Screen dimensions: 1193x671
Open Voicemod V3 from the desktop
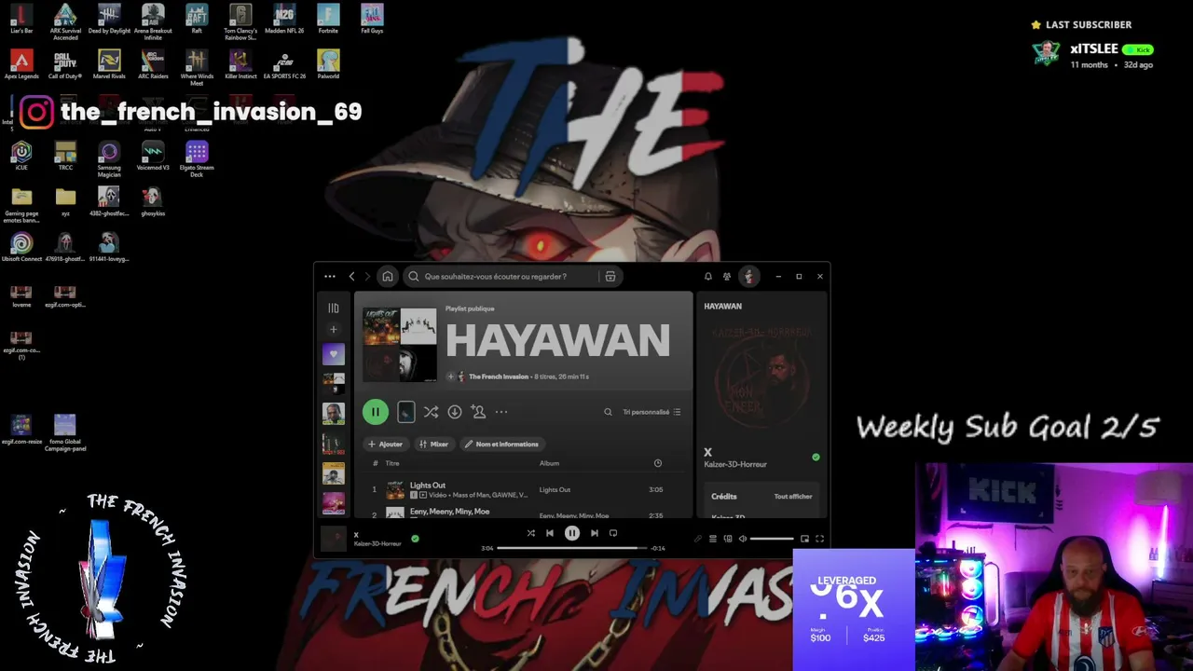(x=153, y=156)
